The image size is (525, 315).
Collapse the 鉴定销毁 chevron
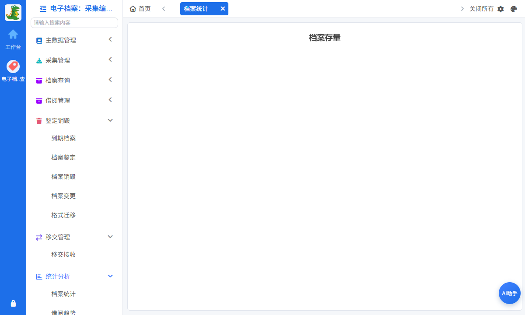coord(110,120)
